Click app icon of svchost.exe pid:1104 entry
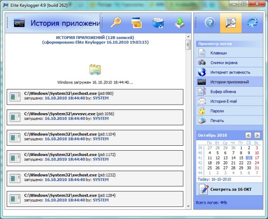The height and width of the screenshot is (219, 268). 15,138
